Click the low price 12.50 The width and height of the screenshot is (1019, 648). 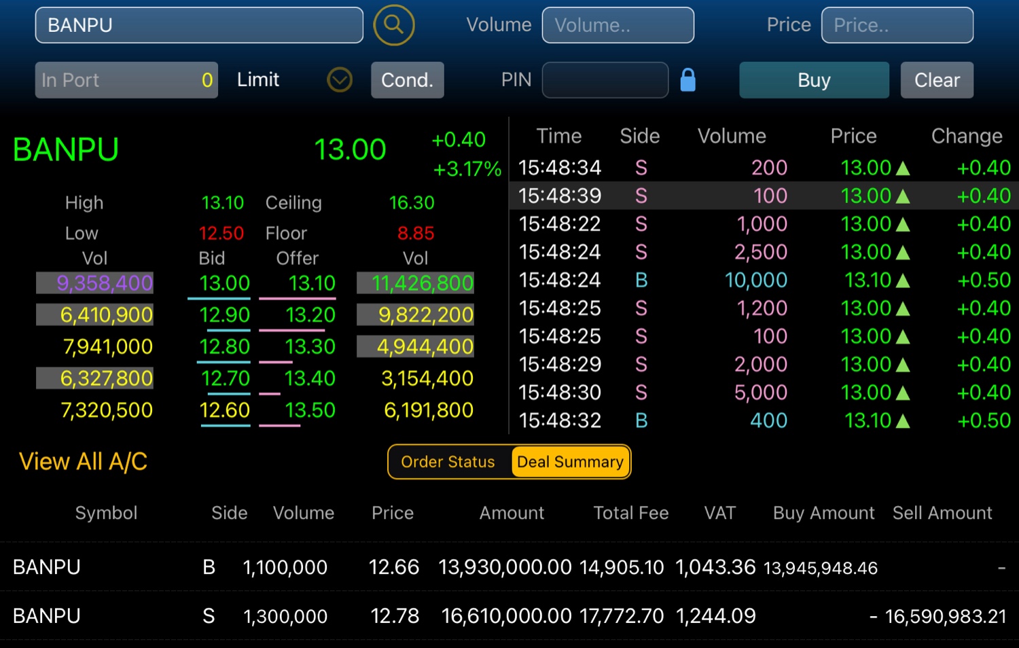221,234
